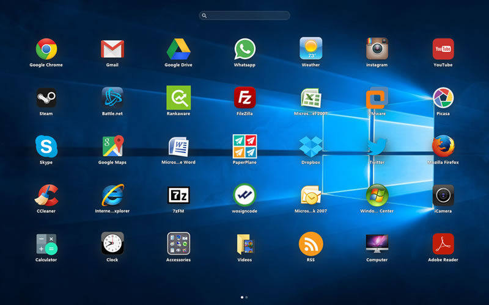The image size is (489, 305).
Task: Launch the 7zFM archive manager
Action: pyautogui.click(x=178, y=195)
